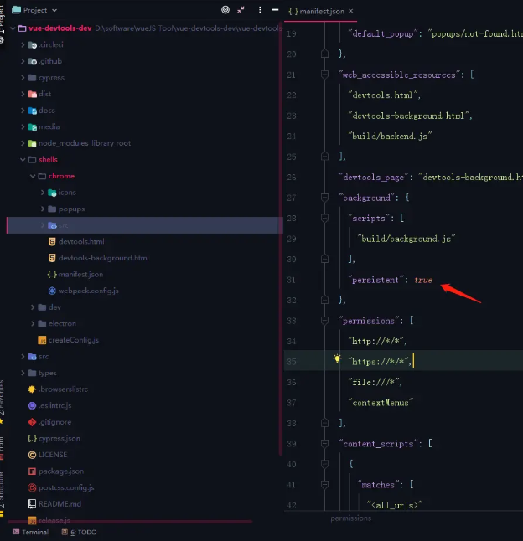The width and height of the screenshot is (523, 541).
Task: Expand the node_modules folder
Action: point(23,143)
